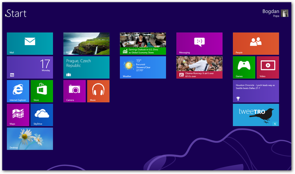Open the Weather tile for Bucuresti

point(143,67)
